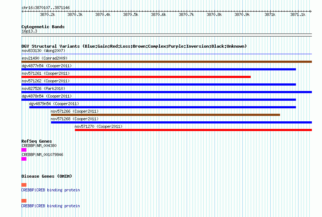Viewport: 322px width, 217px height.
Task: Click the CREBBP|NM_004380 RefSeq label
Action: [39, 146]
